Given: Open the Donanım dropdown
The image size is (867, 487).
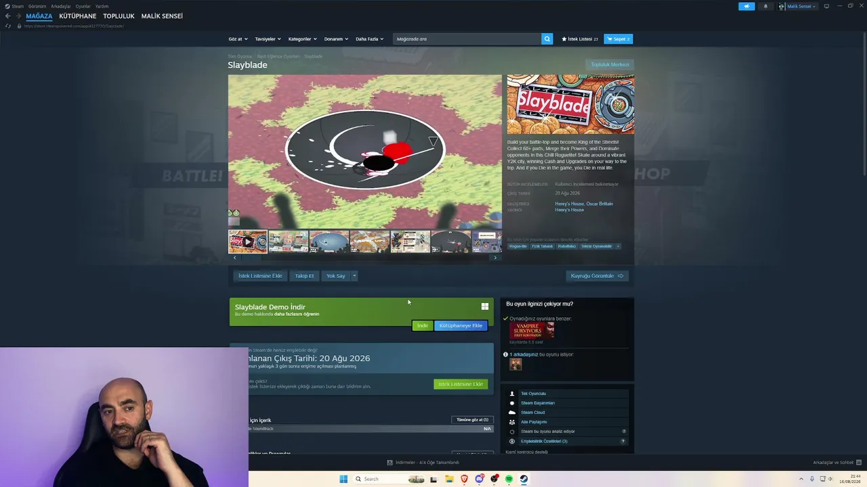Looking at the screenshot, I should coord(336,39).
